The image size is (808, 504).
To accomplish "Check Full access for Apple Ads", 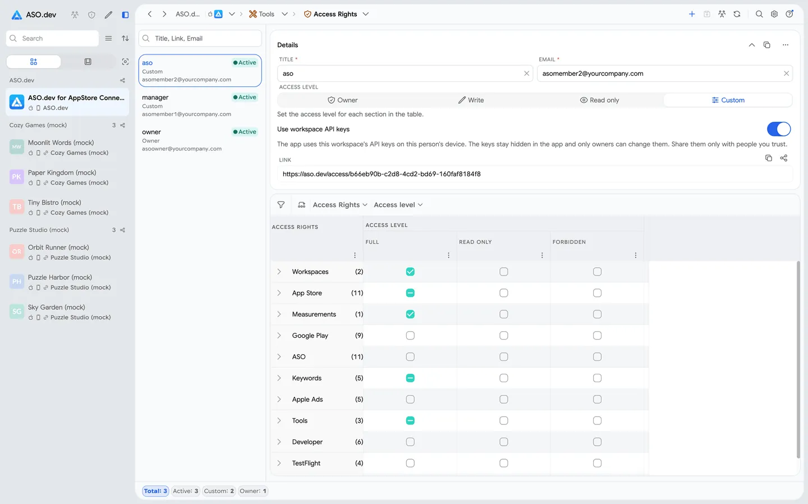I will coord(410,400).
